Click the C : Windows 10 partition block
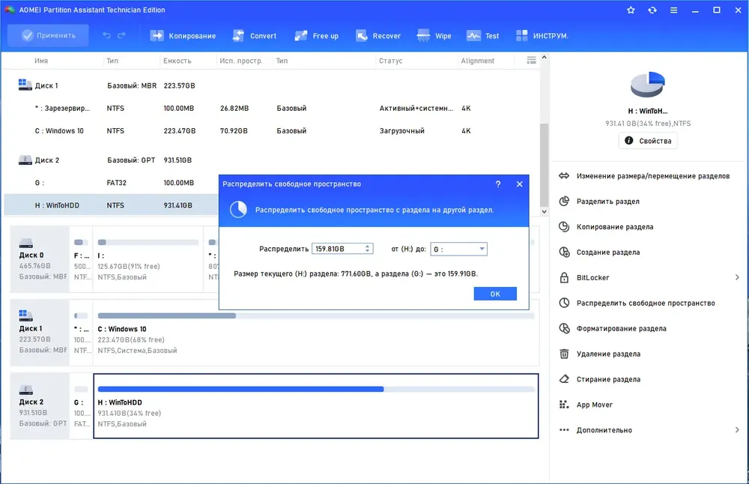The height and width of the screenshot is (484, 749). point(316,333)
